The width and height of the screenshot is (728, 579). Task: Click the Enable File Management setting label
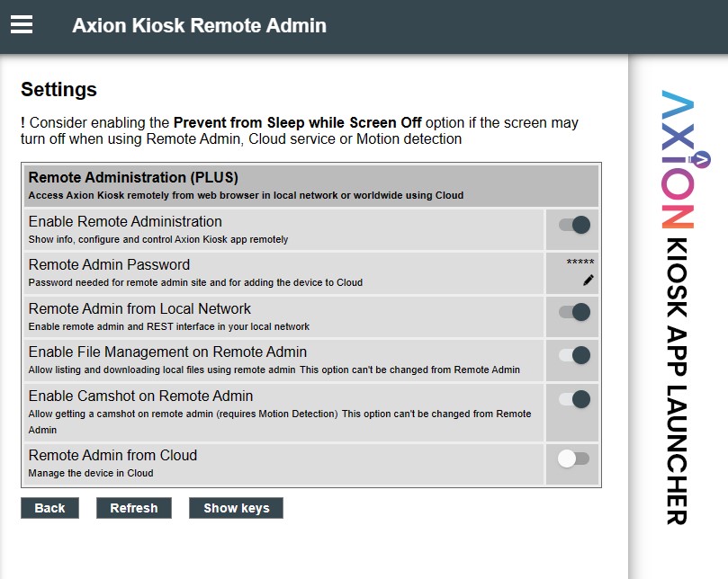click(x=167, y=352)
